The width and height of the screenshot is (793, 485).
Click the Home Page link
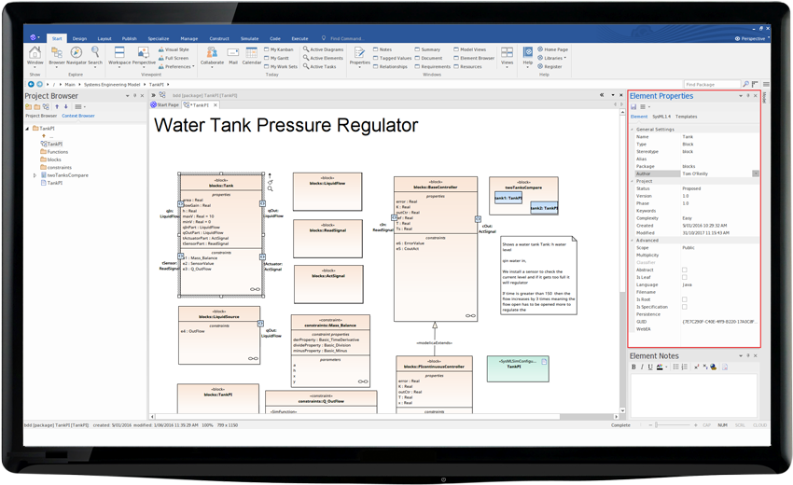point(555,49)
